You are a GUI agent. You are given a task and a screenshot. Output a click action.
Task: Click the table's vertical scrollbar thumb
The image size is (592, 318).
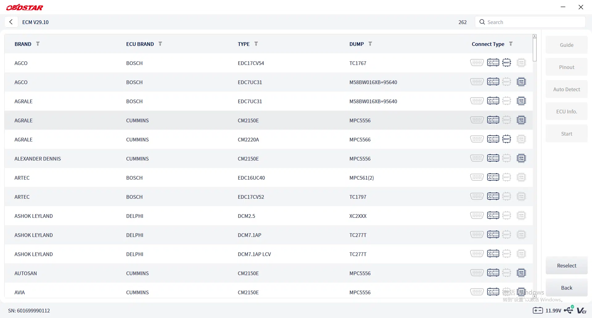pos(535,49)
